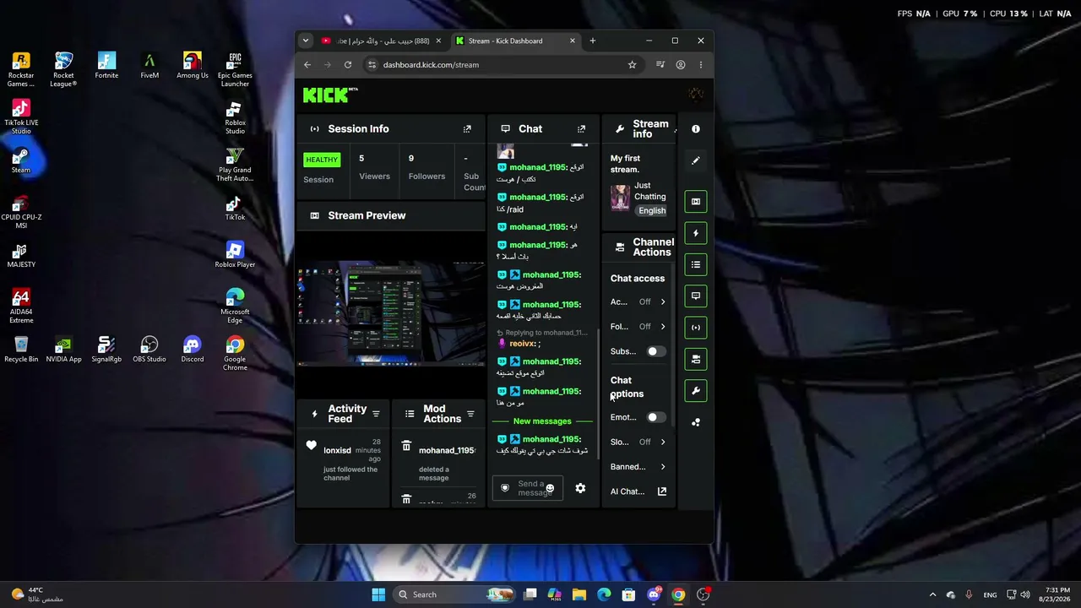This screenshot has width=1081, height=608.
Task: Expand Account age chat access option
Action: click(x=638, y=301)
